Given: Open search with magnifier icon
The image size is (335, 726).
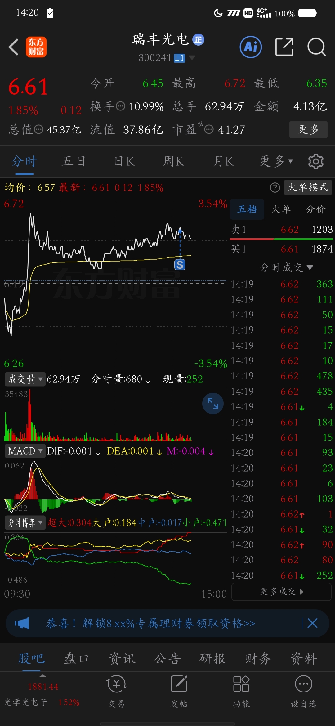Looking at the screenshot, I should (316, 47).
